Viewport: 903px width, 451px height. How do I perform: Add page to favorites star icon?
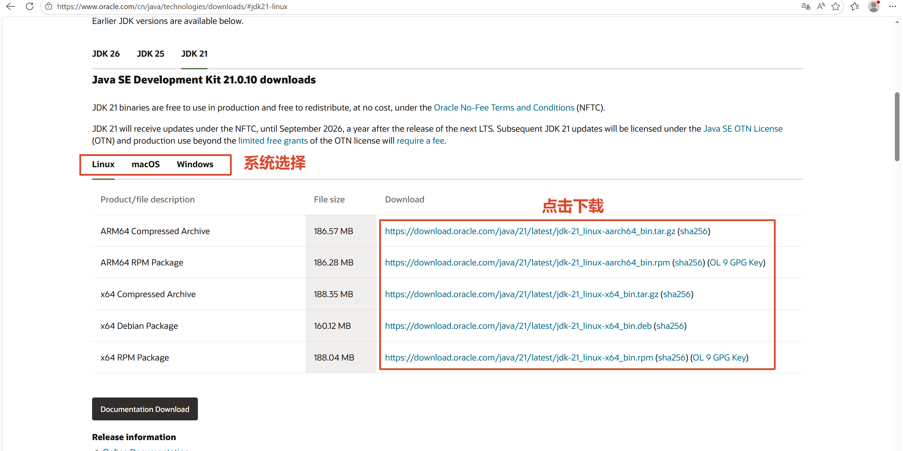pos(836,6)
